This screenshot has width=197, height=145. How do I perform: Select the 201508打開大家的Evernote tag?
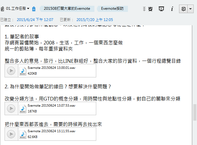(x=67, y=9)
